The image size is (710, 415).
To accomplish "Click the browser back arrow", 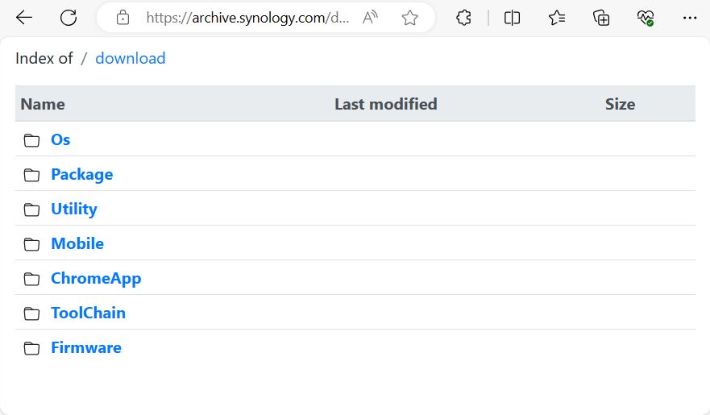I will tap(24, 18).
